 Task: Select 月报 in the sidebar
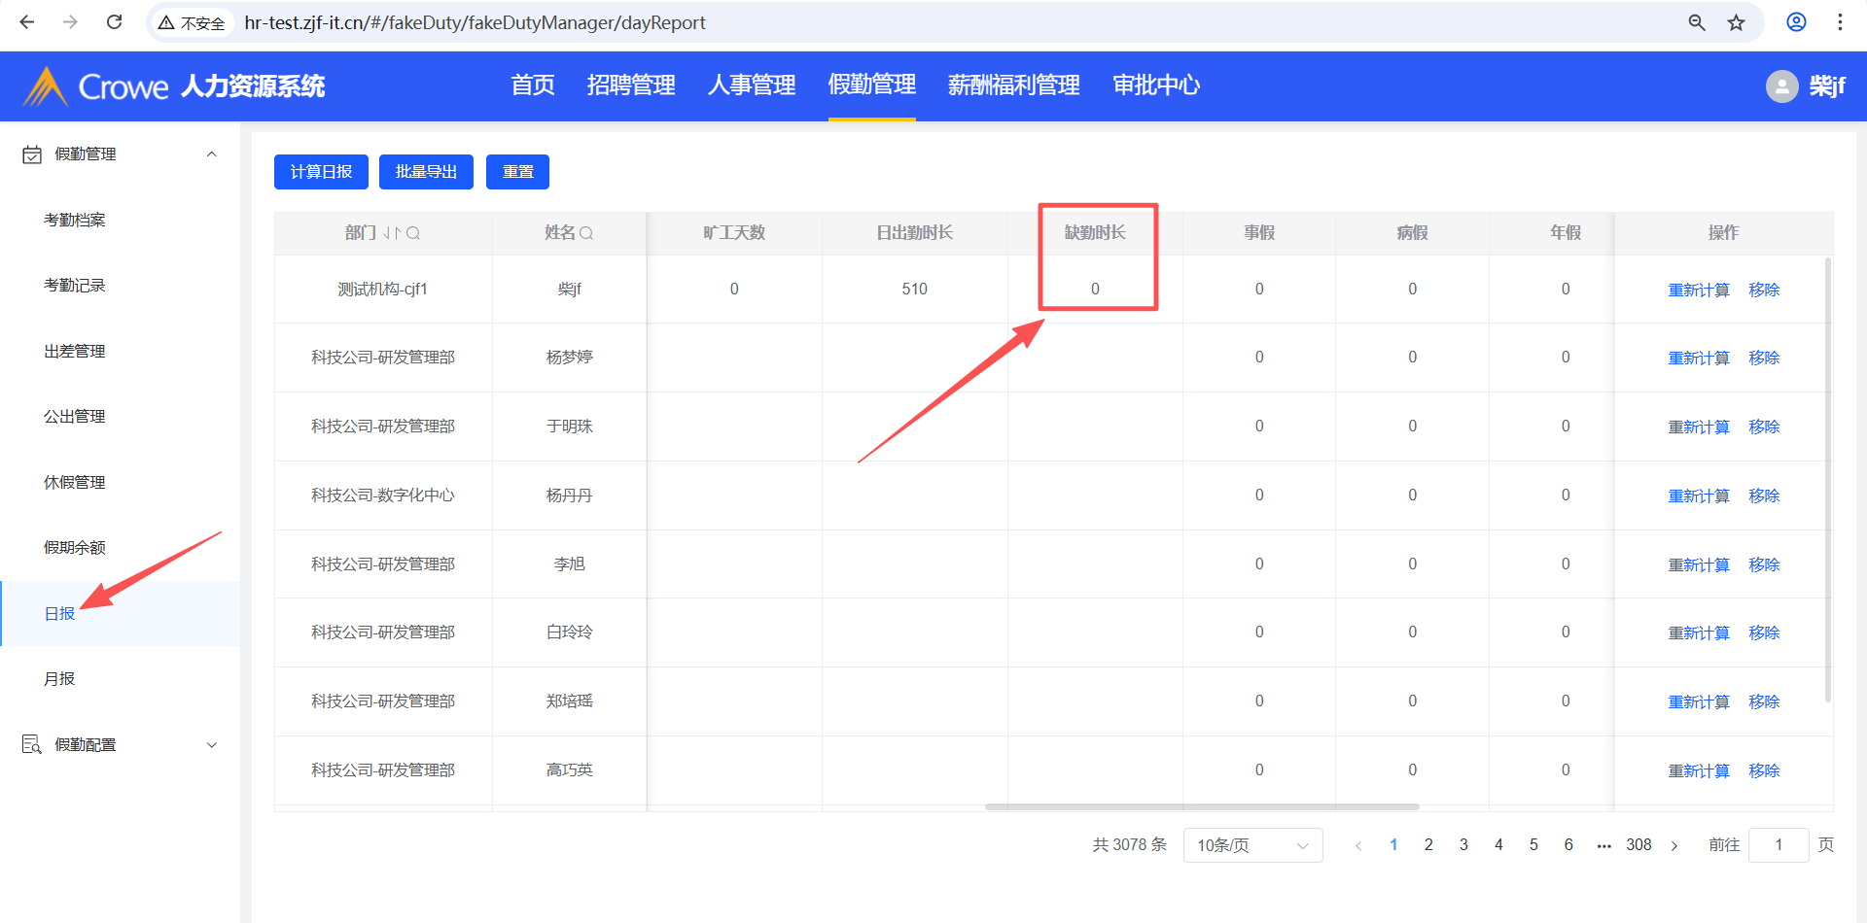[59, 679]
